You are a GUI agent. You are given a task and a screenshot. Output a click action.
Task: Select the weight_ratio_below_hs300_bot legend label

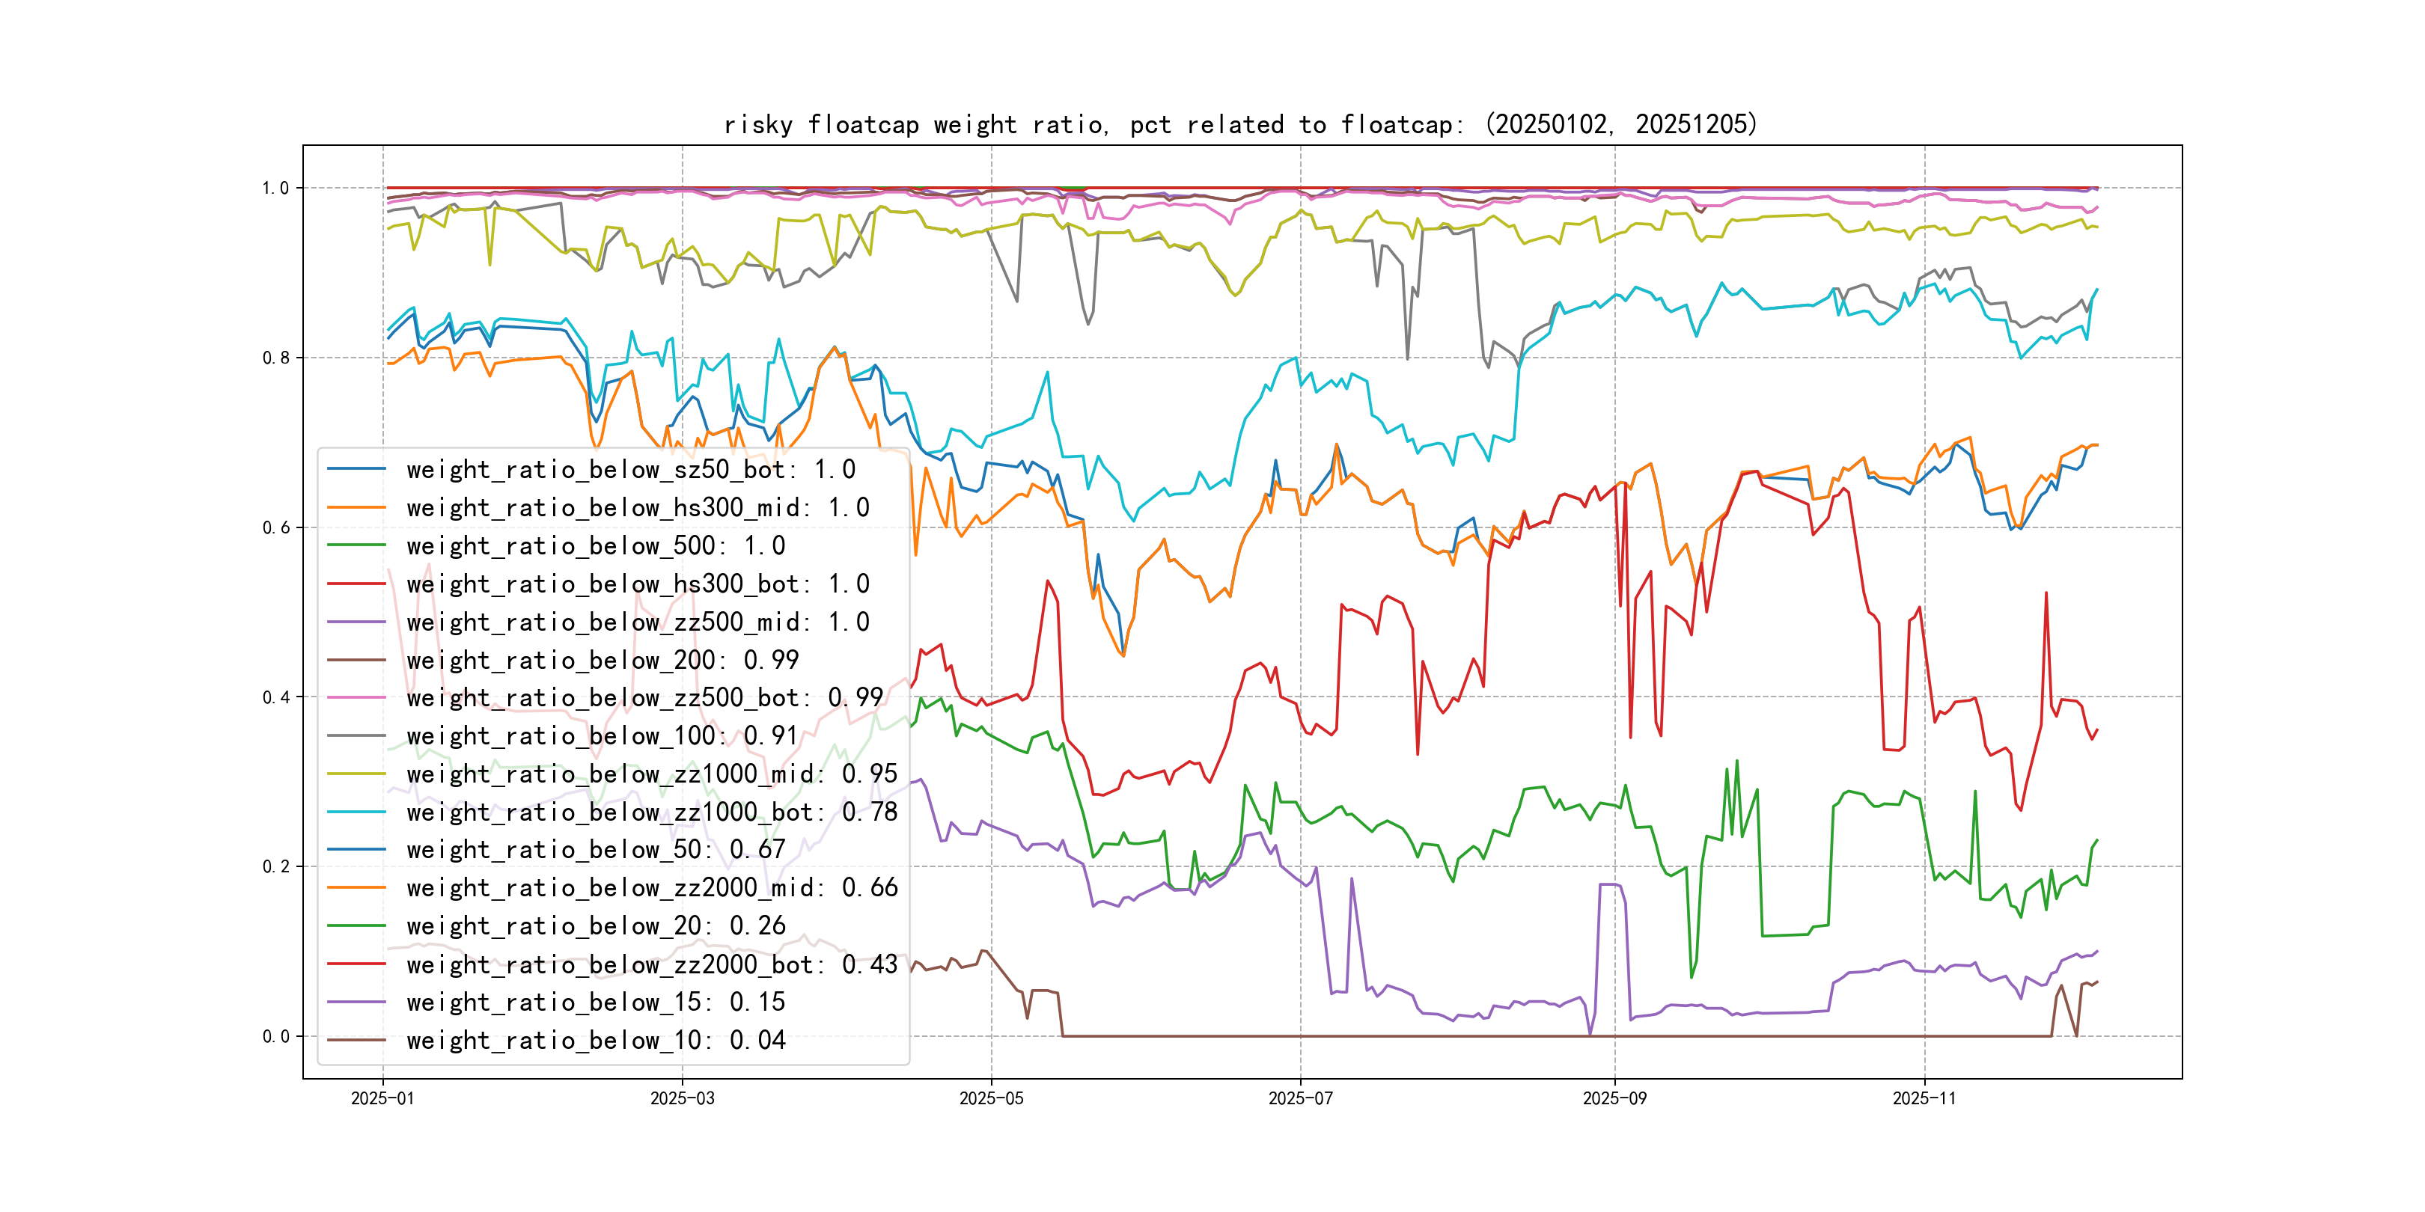click(638, 584)
